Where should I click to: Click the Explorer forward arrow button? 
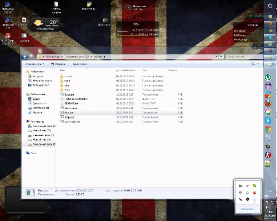(x=31, y=56)
